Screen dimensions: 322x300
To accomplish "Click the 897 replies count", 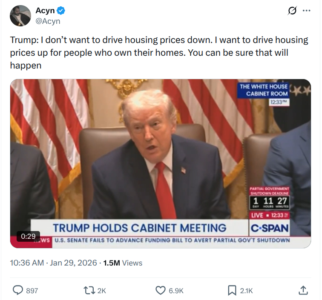I will coord(32,291).
